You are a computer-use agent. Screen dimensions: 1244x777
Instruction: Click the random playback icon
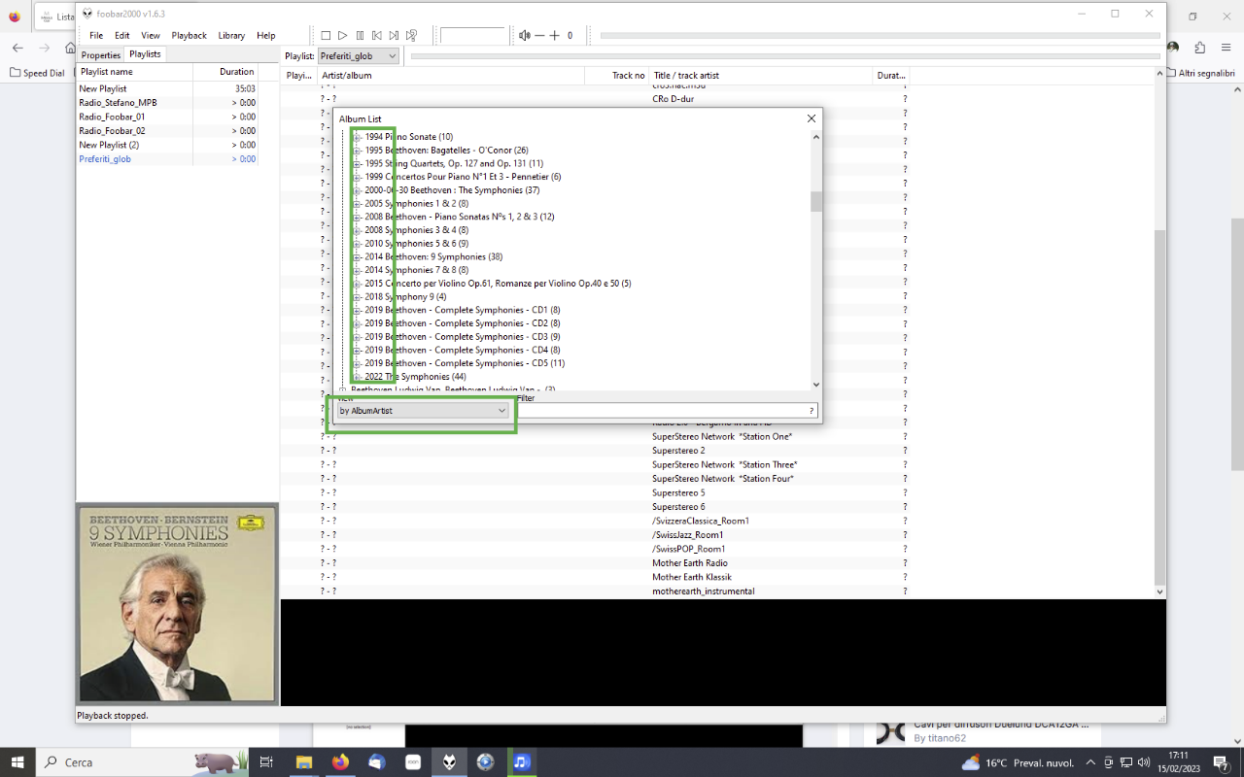tap(411, 36)
